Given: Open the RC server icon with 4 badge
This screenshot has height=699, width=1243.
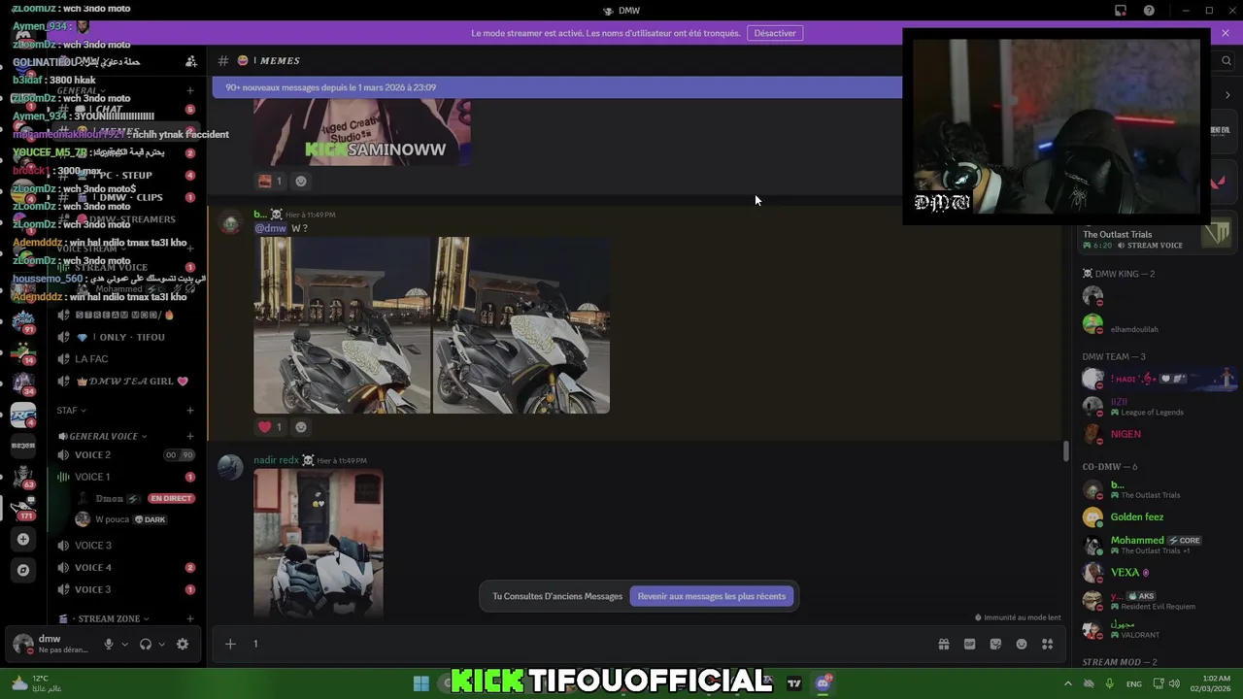Looking at the screenshot, I should click(x=23, y=415).
